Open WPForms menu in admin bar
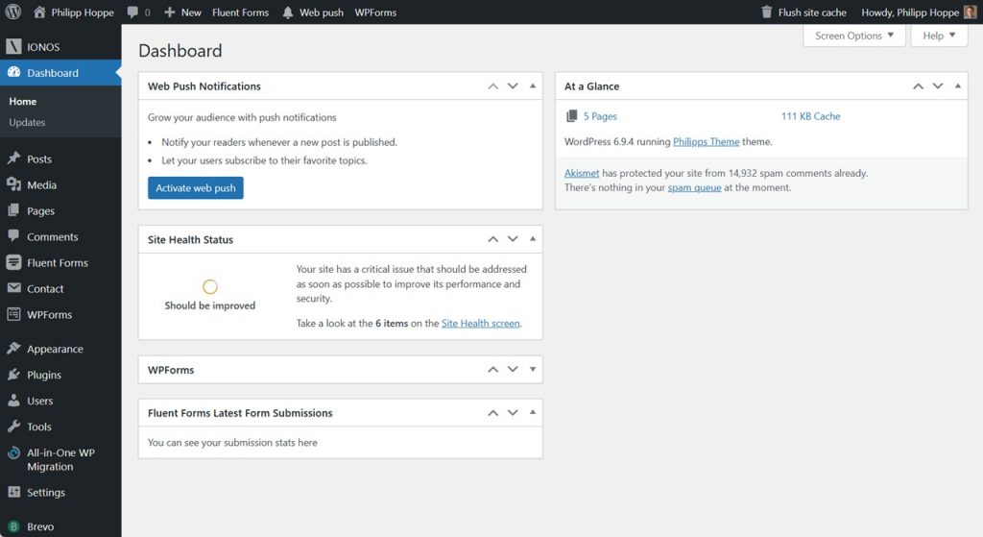983x537 pixels. (x=375, y=12)
